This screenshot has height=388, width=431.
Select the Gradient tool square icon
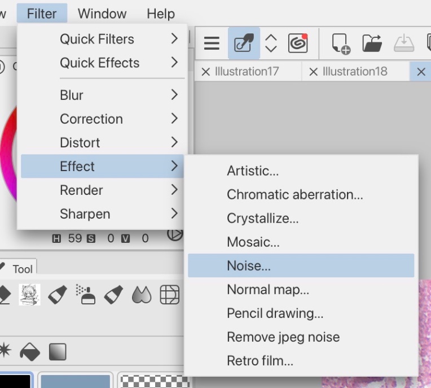[57, 351]
